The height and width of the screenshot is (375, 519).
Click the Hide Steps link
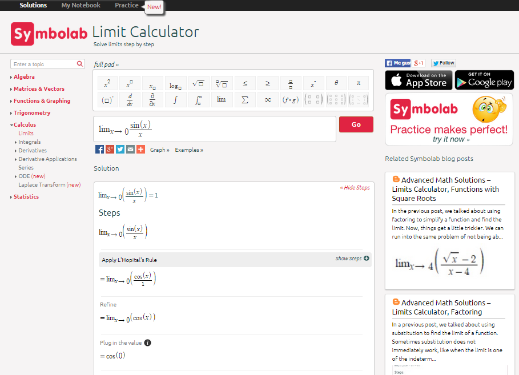[x=355, y=187]
